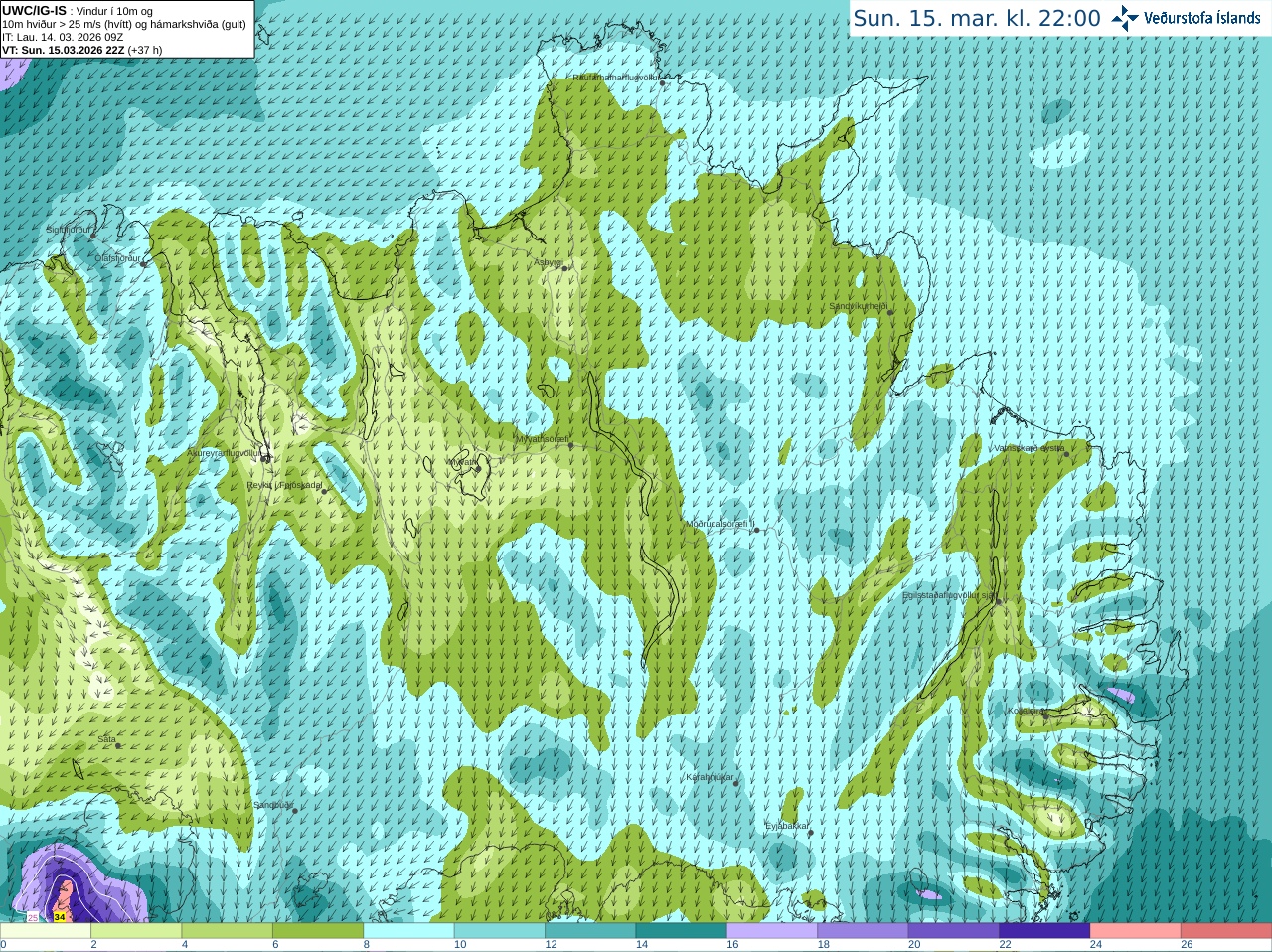Image resolution: width=1272 pixels, height=952 pixels.
Task: Select the VT: Sun. 15.03.2026 22Z line
Action: 81,50
